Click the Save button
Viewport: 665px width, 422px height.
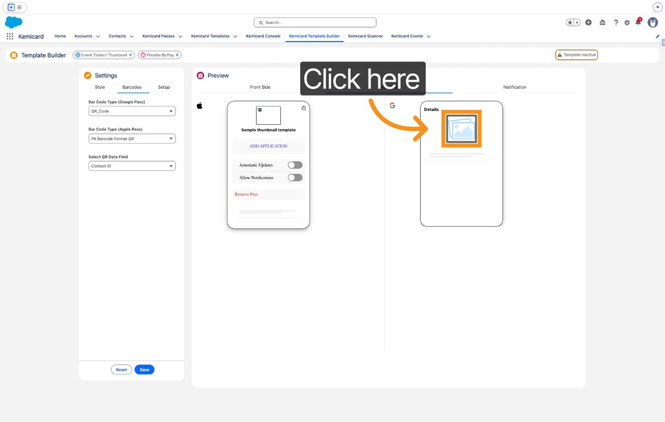click(144, 369)
